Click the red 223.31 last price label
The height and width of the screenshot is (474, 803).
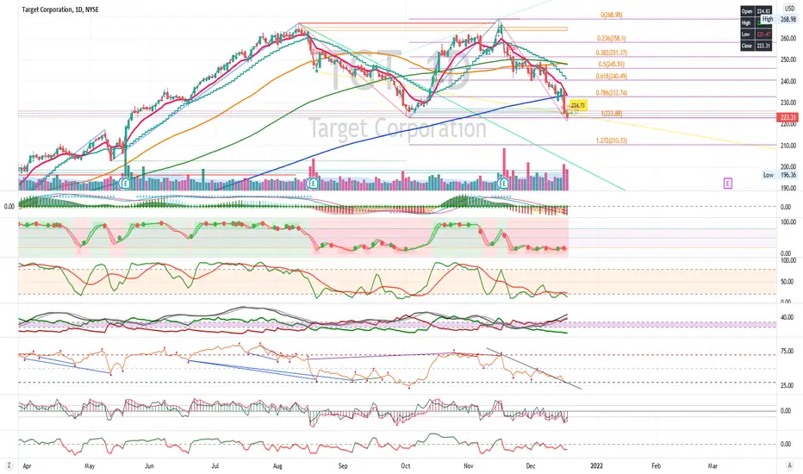pos(787,118)
